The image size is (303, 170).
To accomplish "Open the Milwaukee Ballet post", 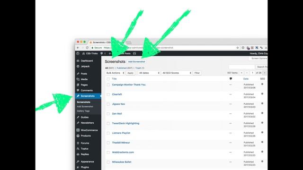I will pos(122,162).
